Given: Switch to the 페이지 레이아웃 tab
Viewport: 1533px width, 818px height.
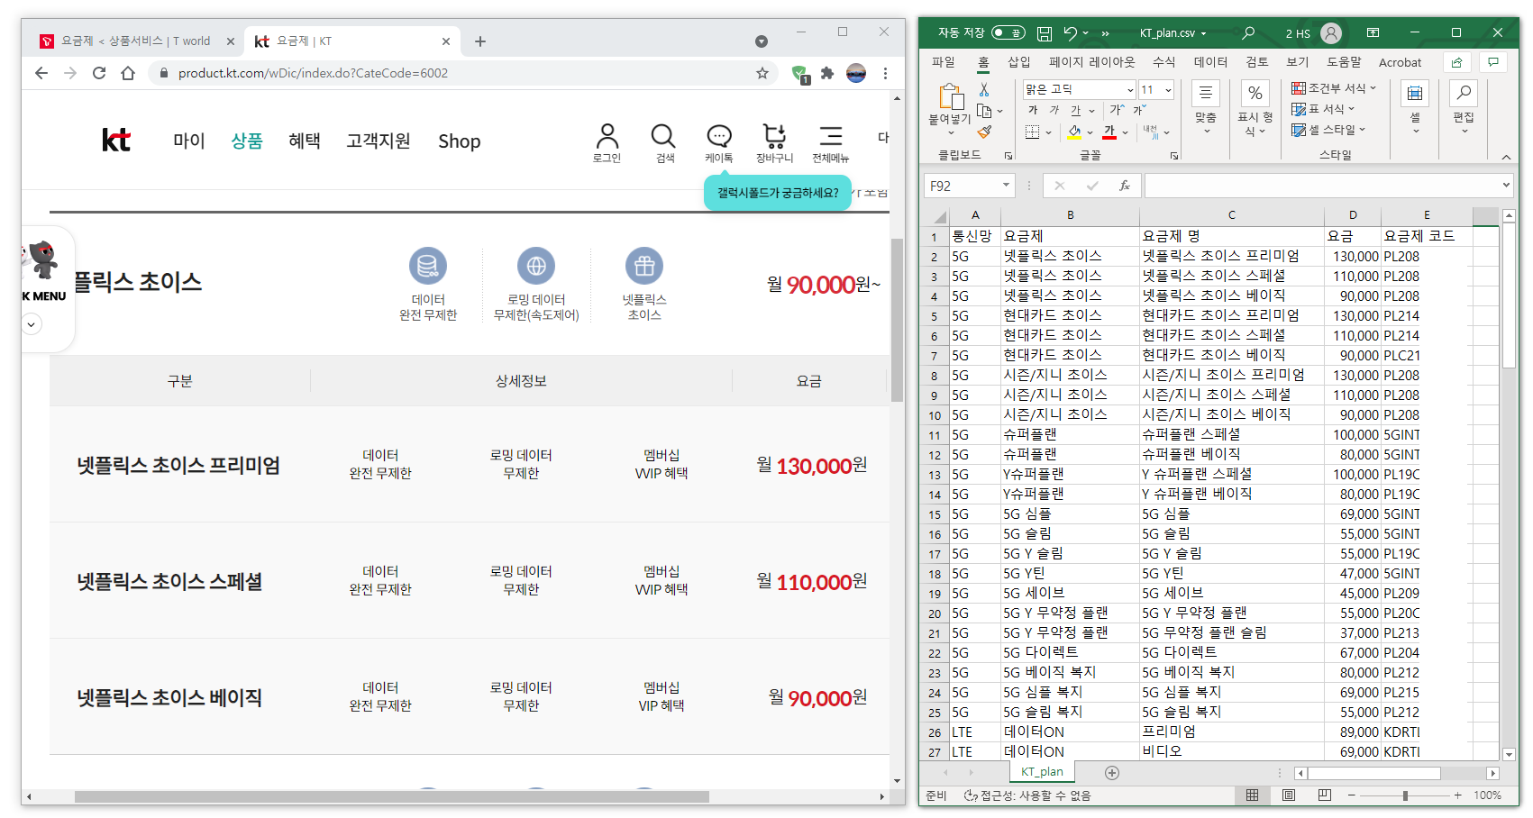Looking at the screenshot, I should (x=1091, y=62).
